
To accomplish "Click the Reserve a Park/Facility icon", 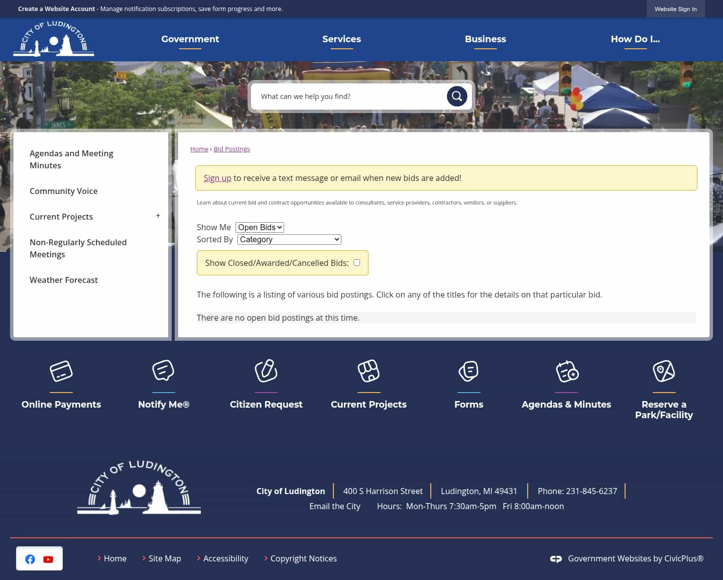I will tap(664, 371).
